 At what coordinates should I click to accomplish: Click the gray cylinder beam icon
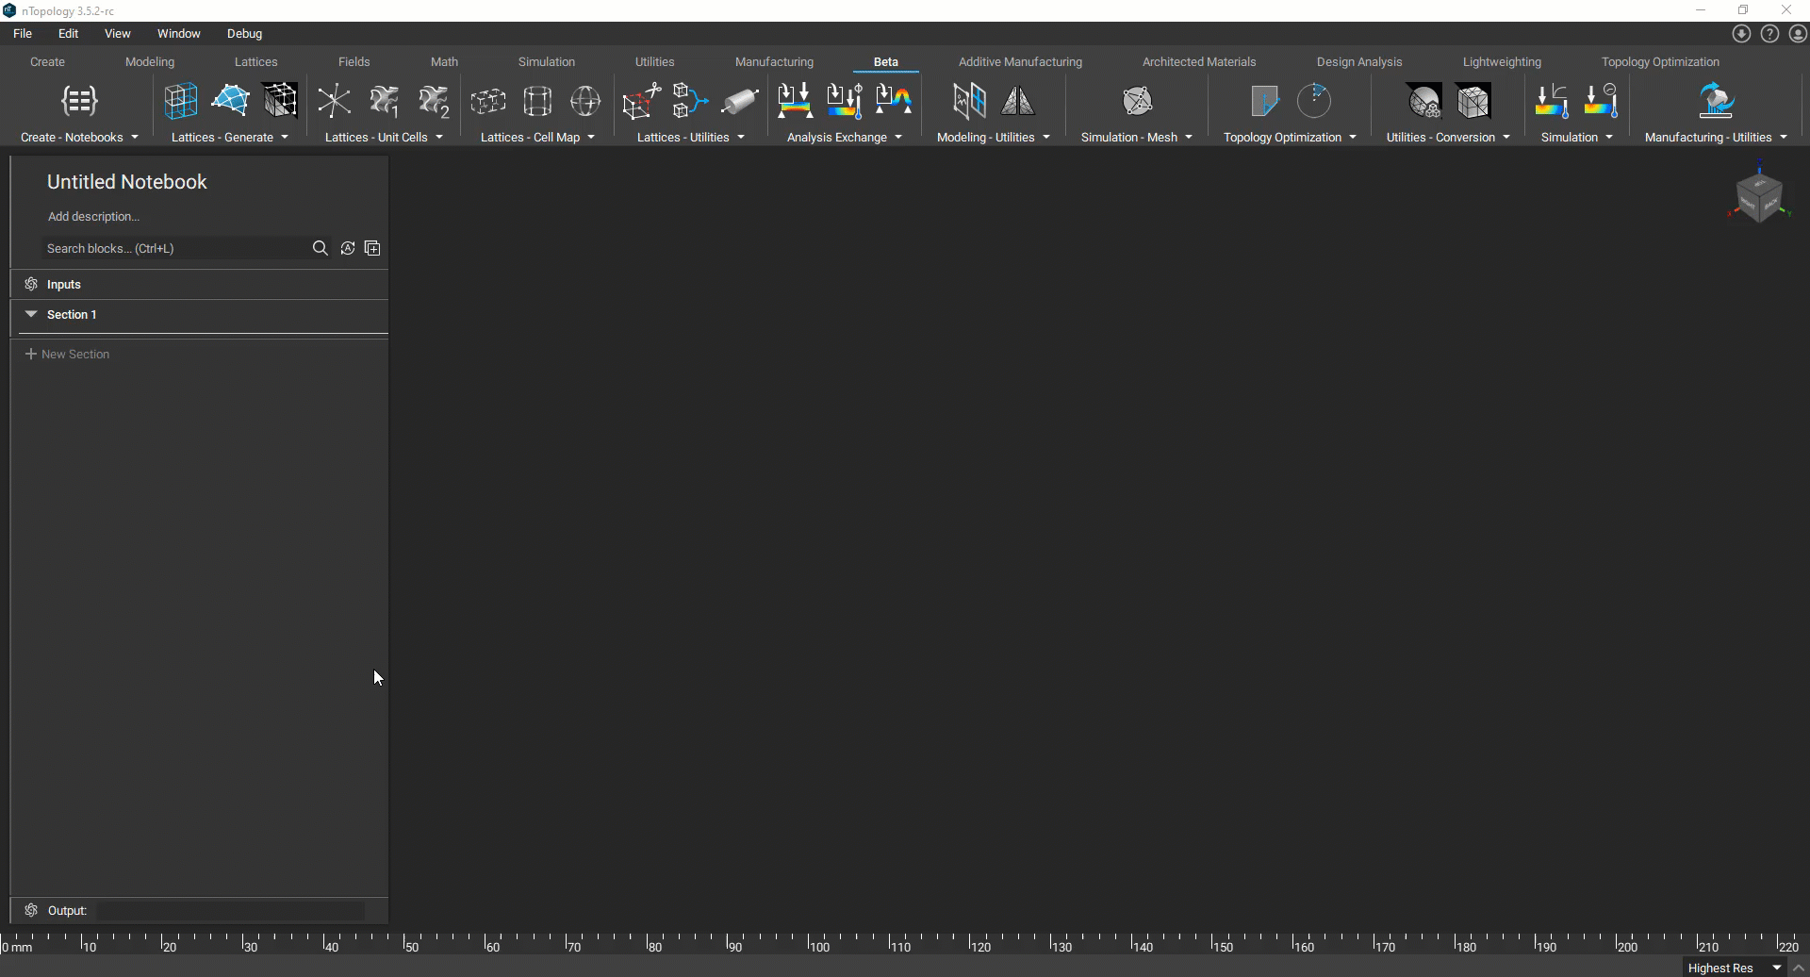(740, 101)
